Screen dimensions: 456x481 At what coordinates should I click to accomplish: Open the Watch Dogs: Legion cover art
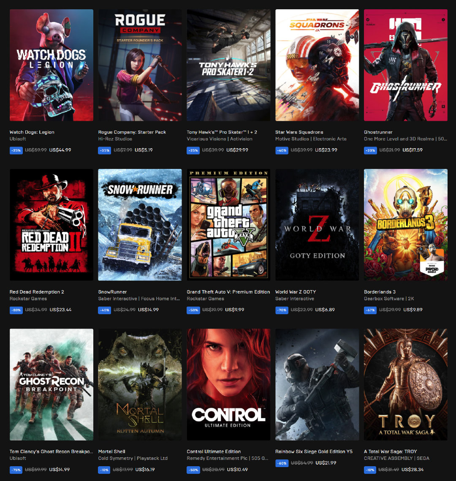coord(52,65)
